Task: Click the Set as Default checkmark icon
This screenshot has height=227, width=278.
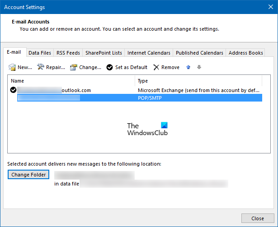Action: coord(110,67)
